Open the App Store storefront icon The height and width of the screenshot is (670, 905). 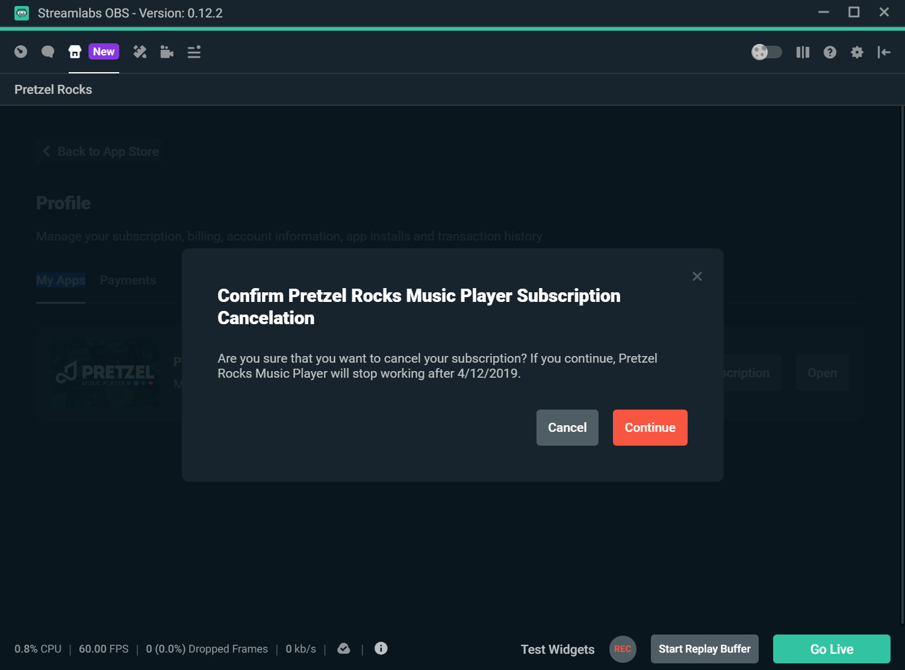(x=75, y=52)
